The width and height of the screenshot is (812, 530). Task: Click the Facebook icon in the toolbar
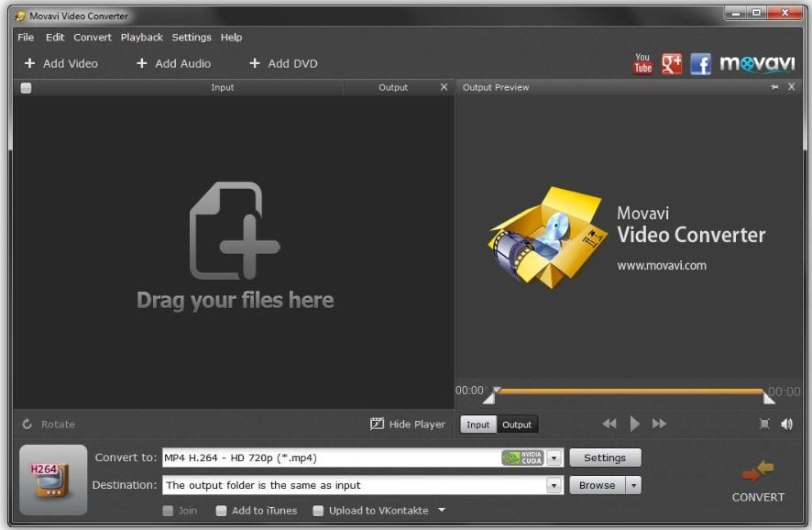click(x=701, y=63)
